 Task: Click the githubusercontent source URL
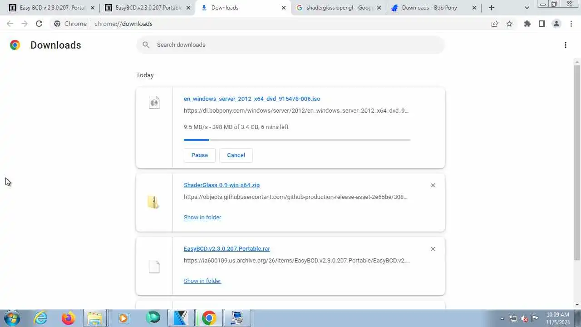[295, 197]
